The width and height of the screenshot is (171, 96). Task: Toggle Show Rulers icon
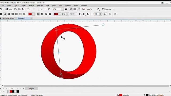(x=71, y=9)
